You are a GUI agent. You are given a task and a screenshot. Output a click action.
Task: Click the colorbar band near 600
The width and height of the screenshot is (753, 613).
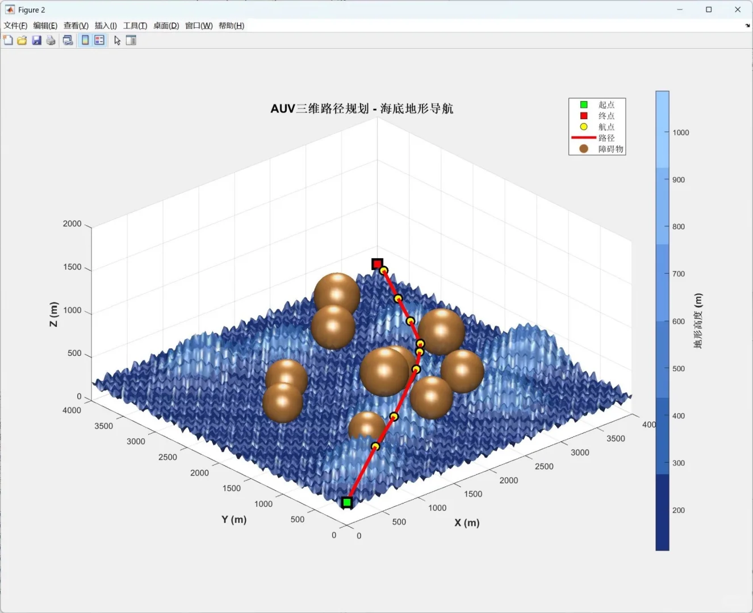[662, 321]
